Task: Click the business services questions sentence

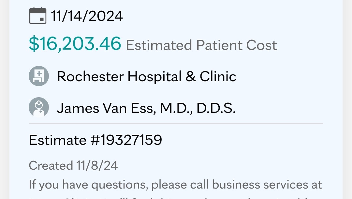Action: [175, 185]
